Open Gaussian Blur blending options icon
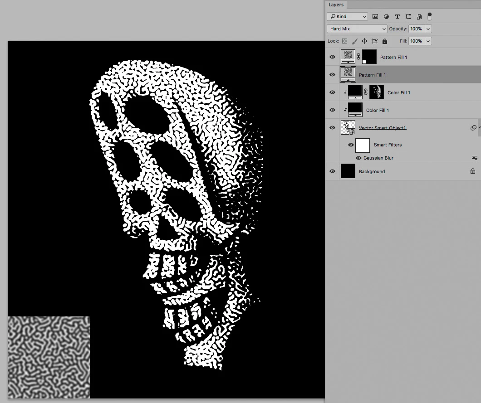Image resolution: width=481 pixels, height=403 pixels. (474, 158)
